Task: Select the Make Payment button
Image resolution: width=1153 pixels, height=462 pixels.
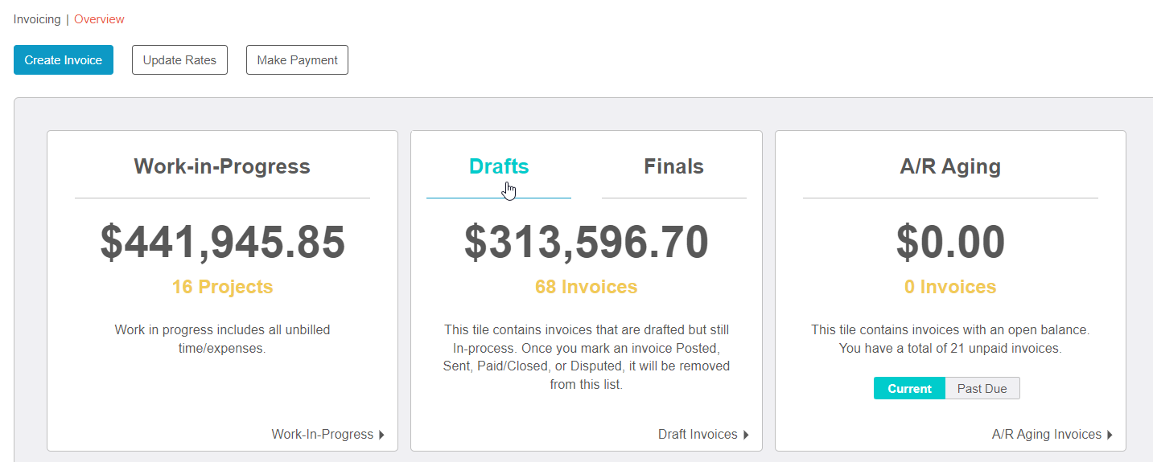Action: point(297,60)
